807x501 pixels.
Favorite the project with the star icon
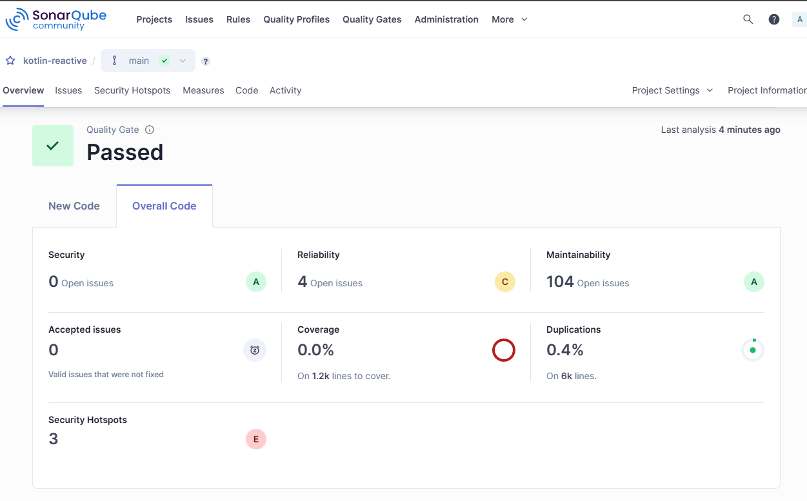click(10, 61)
